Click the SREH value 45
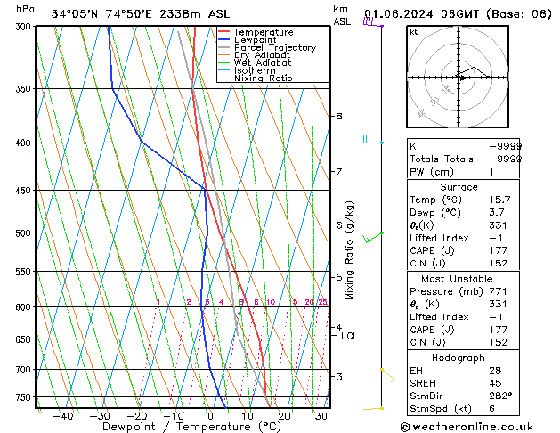 495,383
